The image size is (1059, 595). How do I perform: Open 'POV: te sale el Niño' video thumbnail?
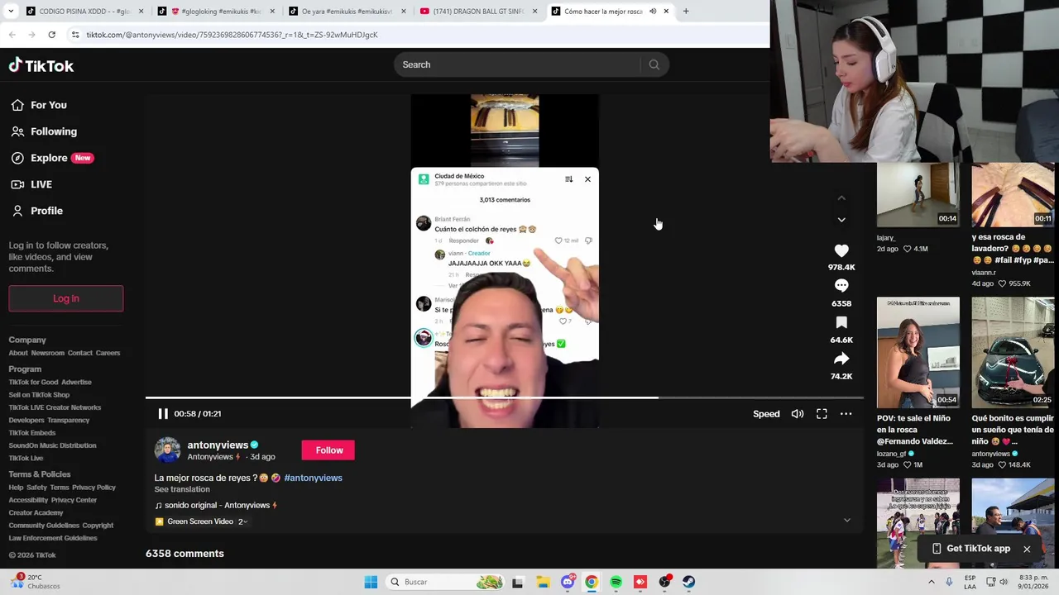[x=918, y=353]
